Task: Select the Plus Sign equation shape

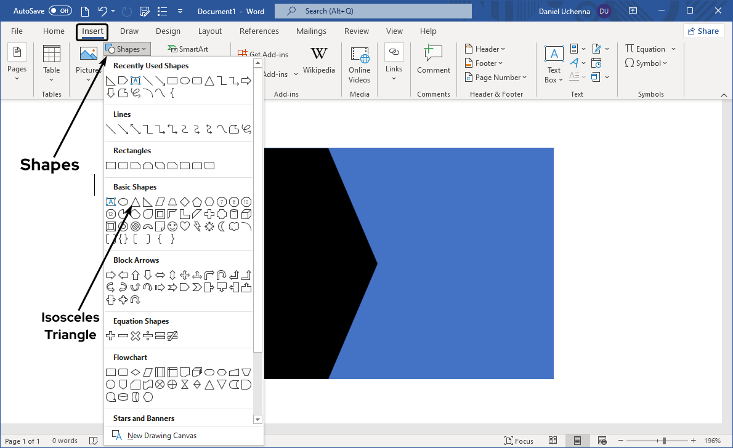Action: point(111,336)
